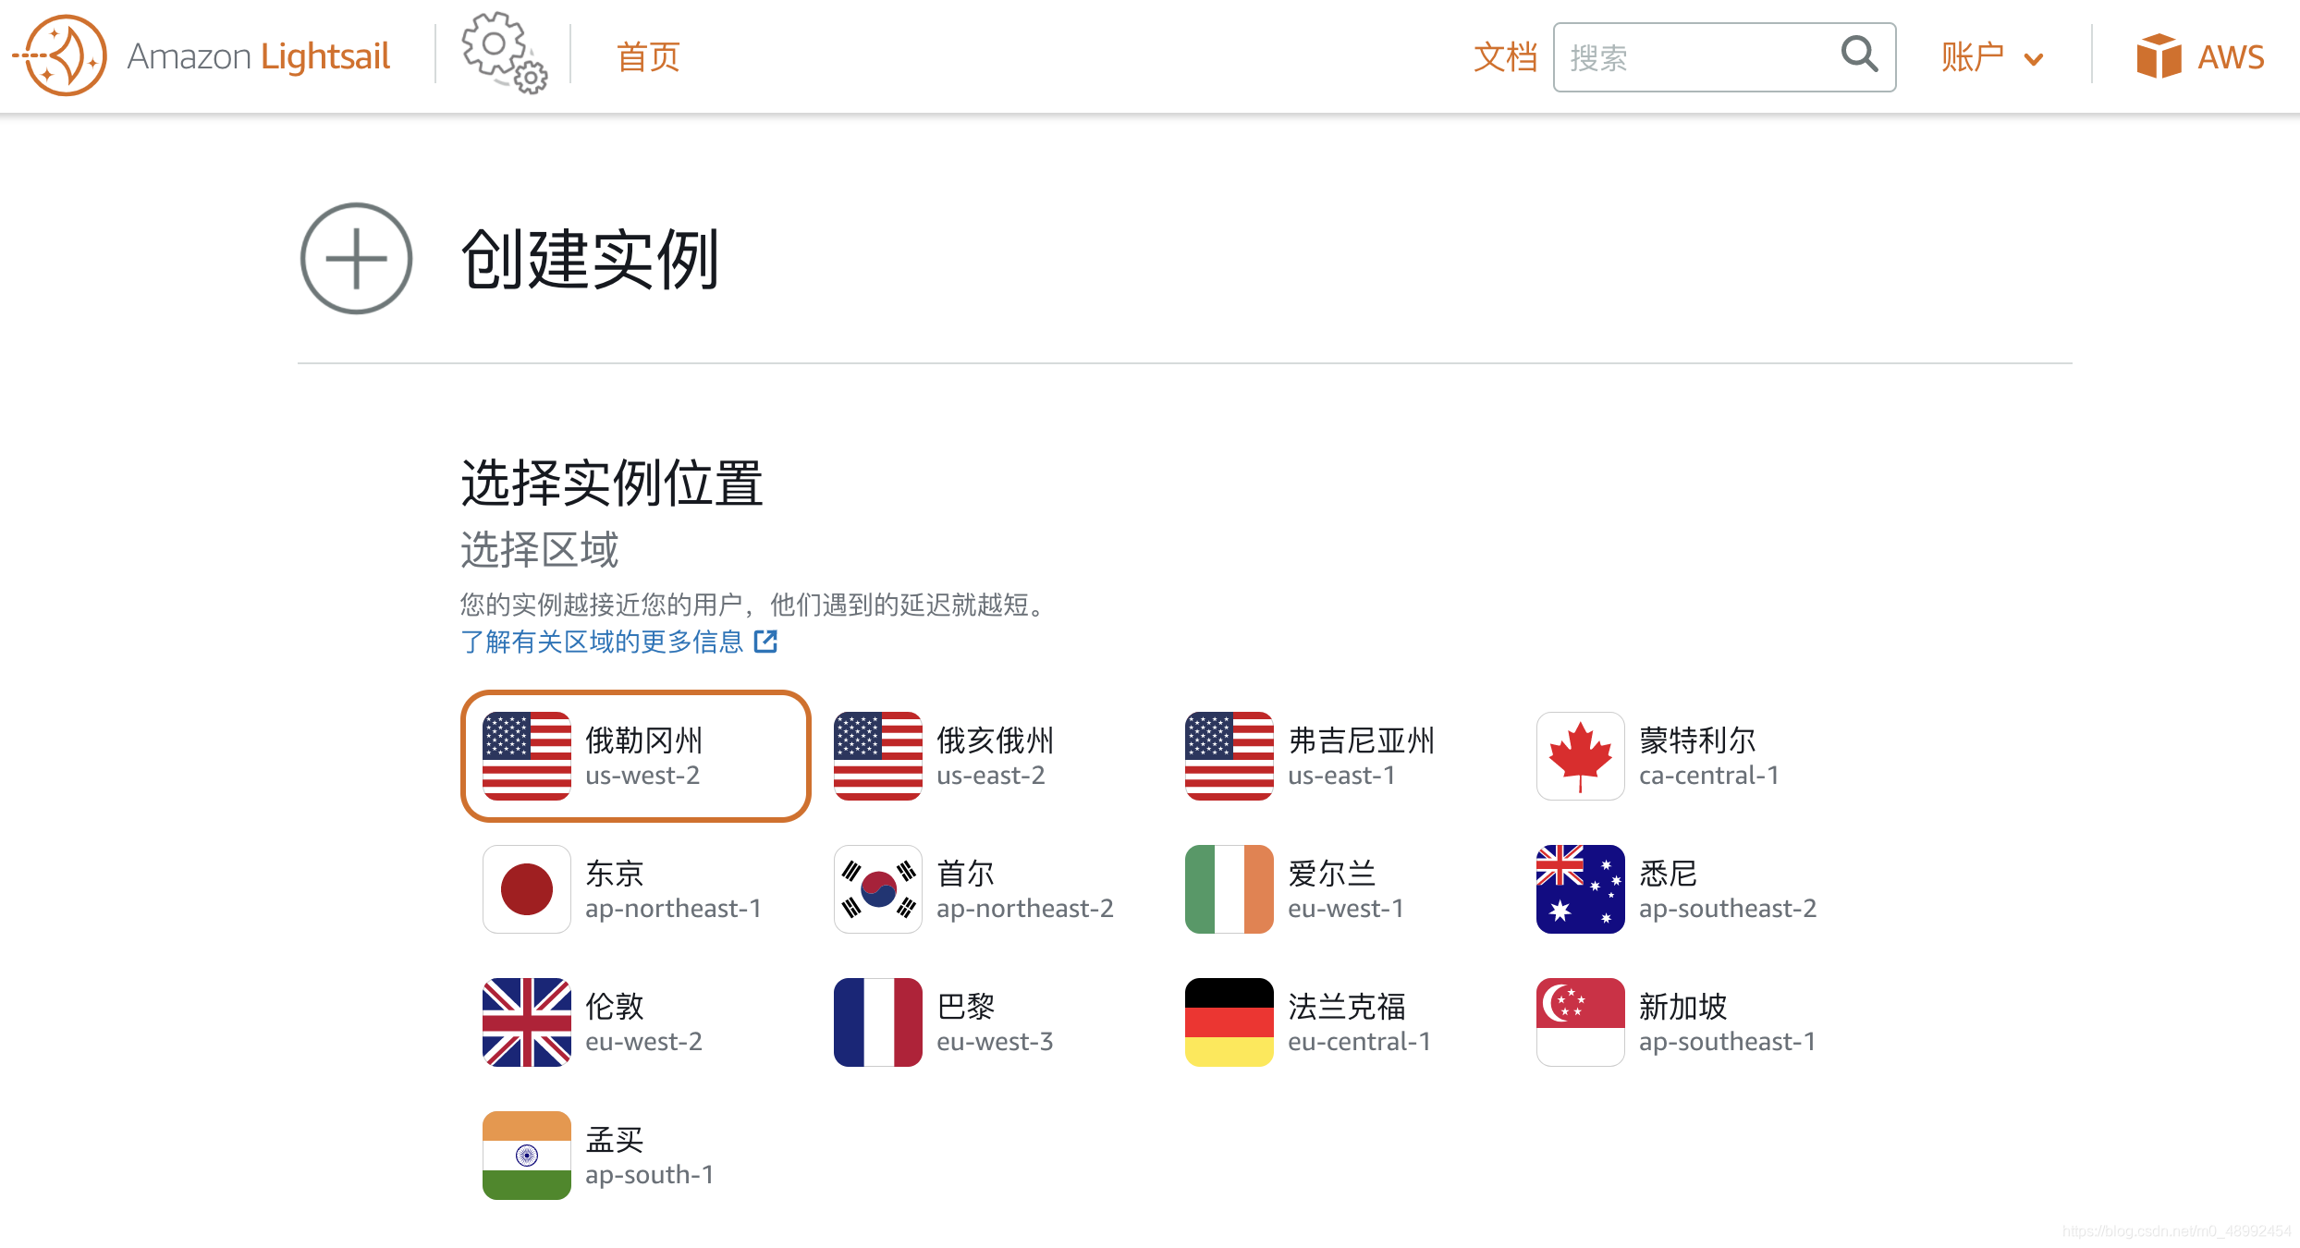
Task: Click into the 搜索 search field
Action: coord(1692,57)
